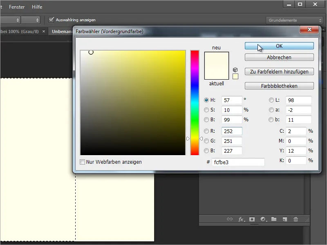Click the K field showing 0
The height and width of the screenshot is (245, 327).
coord(296,160)
